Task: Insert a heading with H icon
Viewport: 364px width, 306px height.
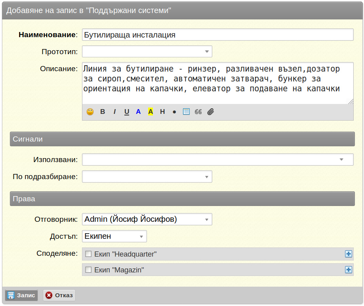Action: [162, 111]
